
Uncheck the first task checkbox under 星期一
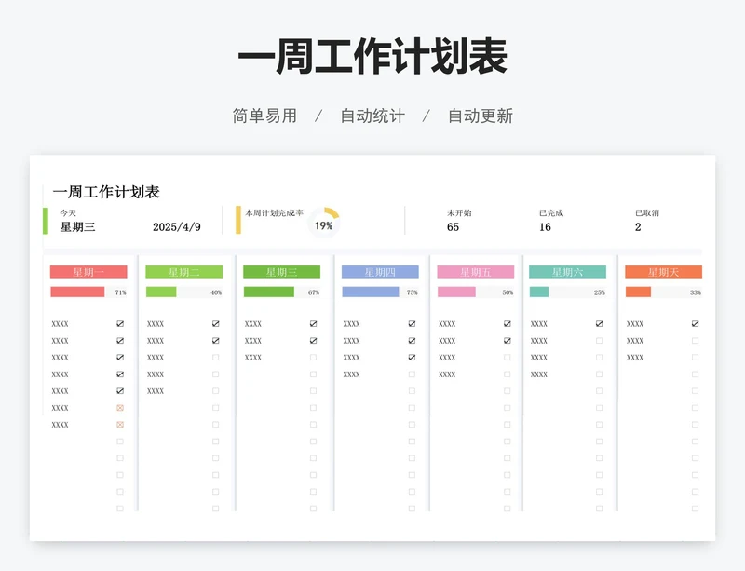click(120, 324)
